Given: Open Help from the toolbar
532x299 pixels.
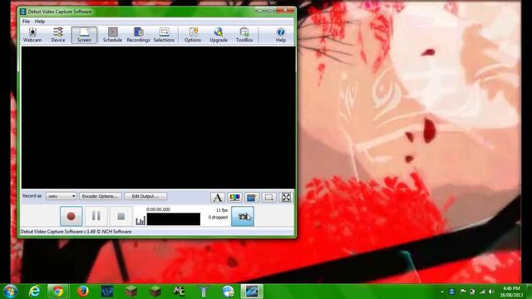Looking at the screenshot, I should coord(281,35).
